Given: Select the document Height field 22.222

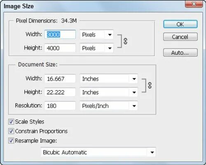Looking at the screenshot, I should (60, 92).
